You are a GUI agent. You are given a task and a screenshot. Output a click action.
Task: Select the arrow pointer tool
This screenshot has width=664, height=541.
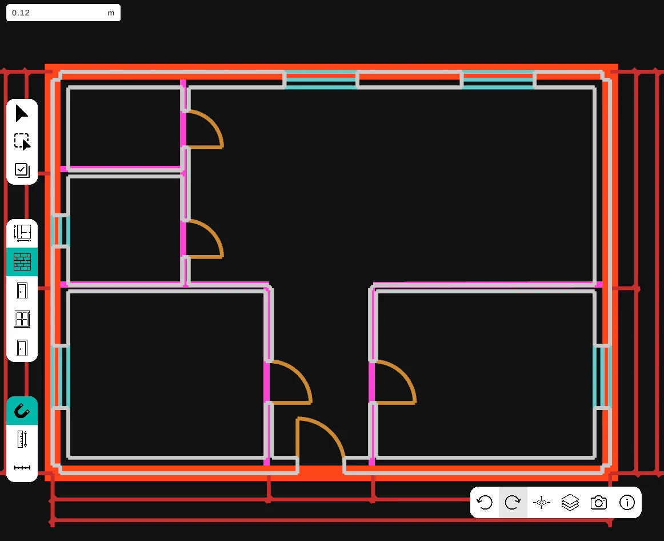tap(22, 114)
